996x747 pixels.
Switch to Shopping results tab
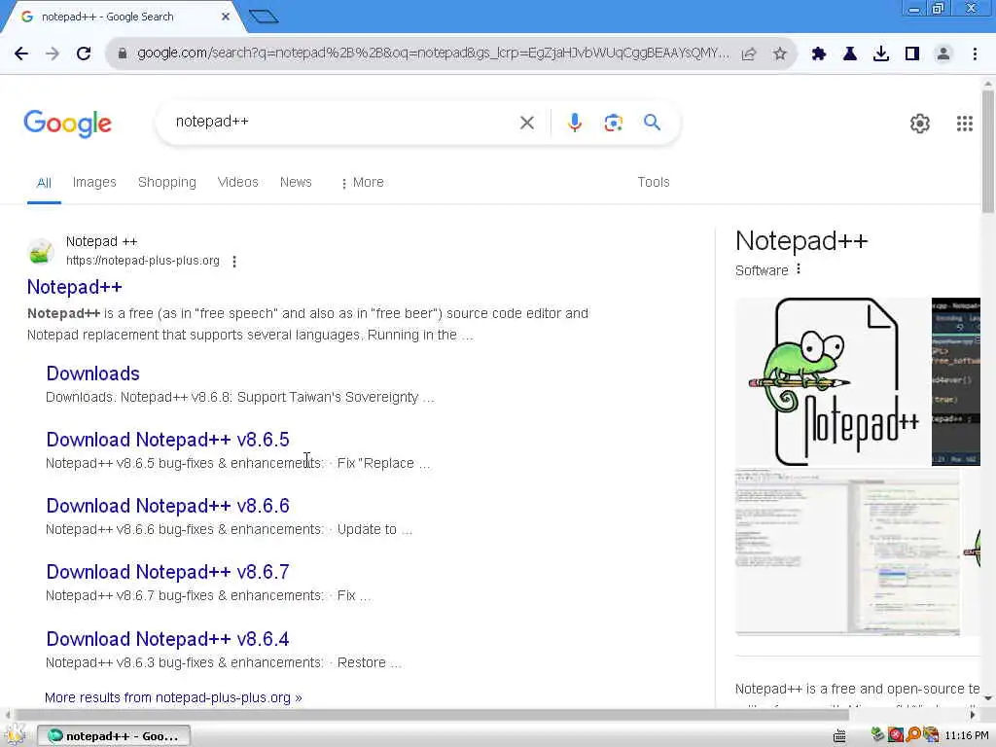[167, 182]
